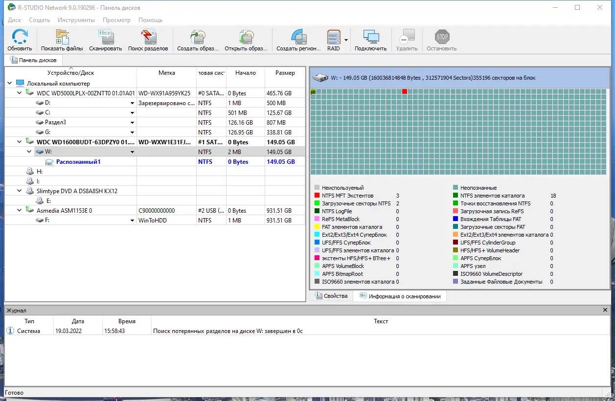Click the W: disk icon in scan header
The image size is (615, 401).
[321, 77]
